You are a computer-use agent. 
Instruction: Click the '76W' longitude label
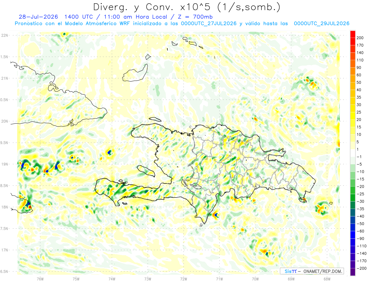[40, 279]
